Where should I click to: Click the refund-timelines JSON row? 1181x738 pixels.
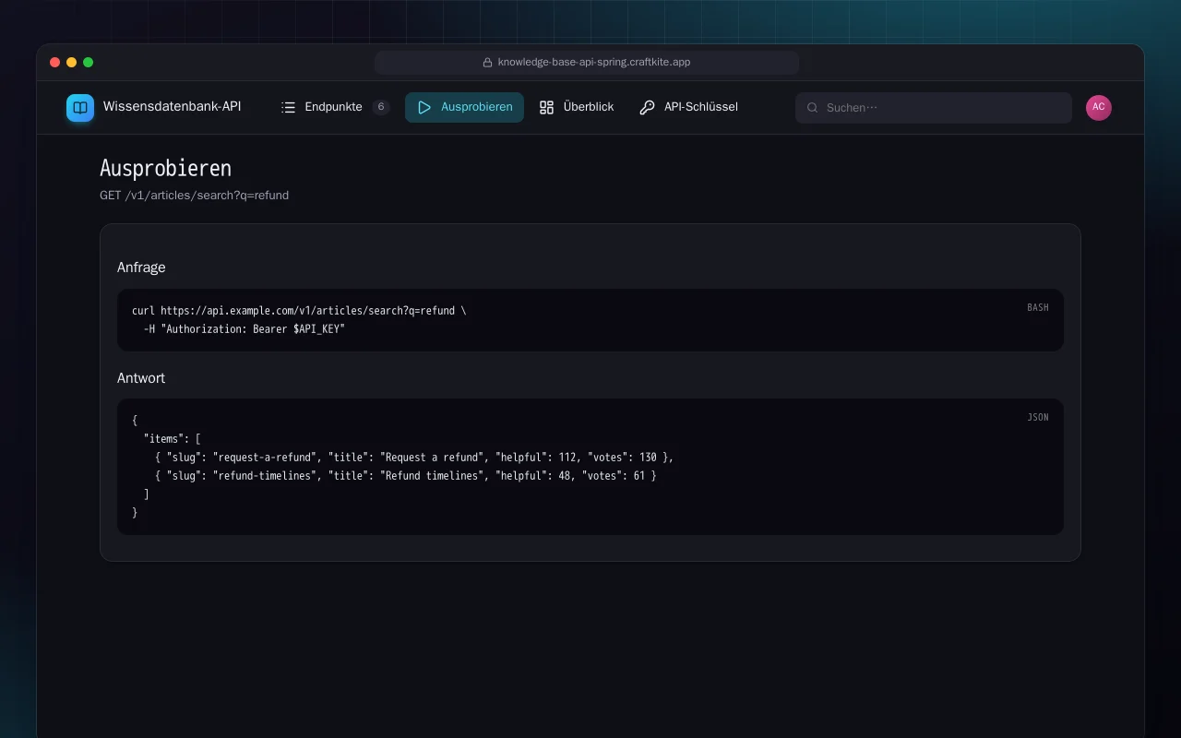tap(406, 476)
